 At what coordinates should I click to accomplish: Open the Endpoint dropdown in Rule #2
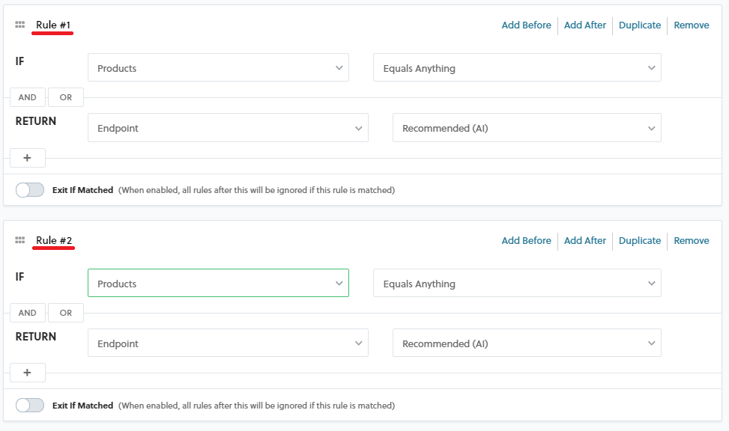[x=228, y=343]
